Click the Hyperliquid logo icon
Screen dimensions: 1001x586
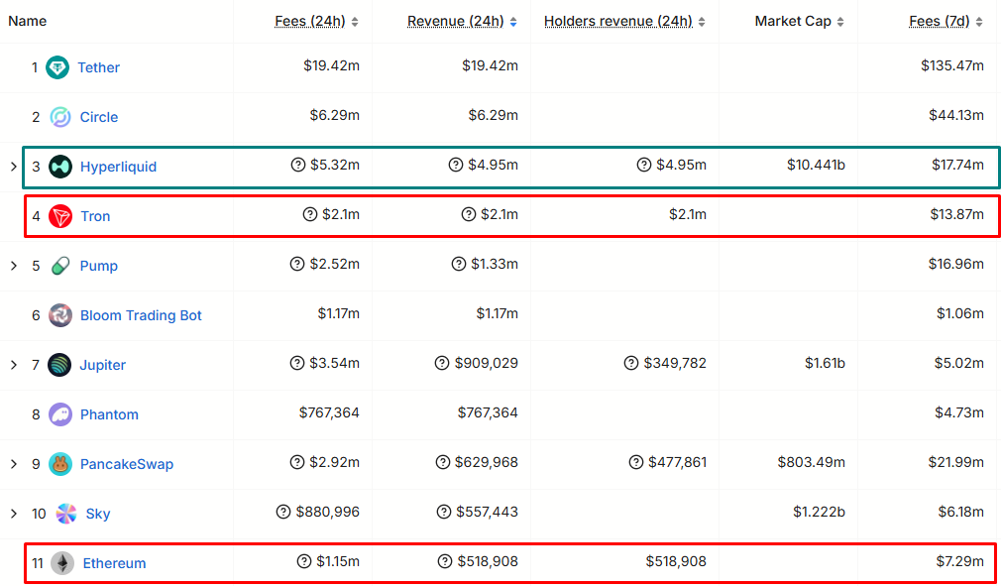(60, 167)
